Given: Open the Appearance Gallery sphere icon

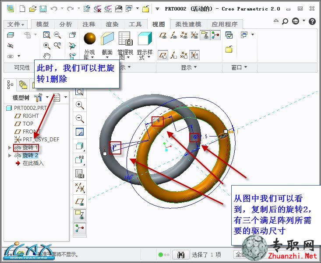Looking at the screenshot, I should click(90, 39).
